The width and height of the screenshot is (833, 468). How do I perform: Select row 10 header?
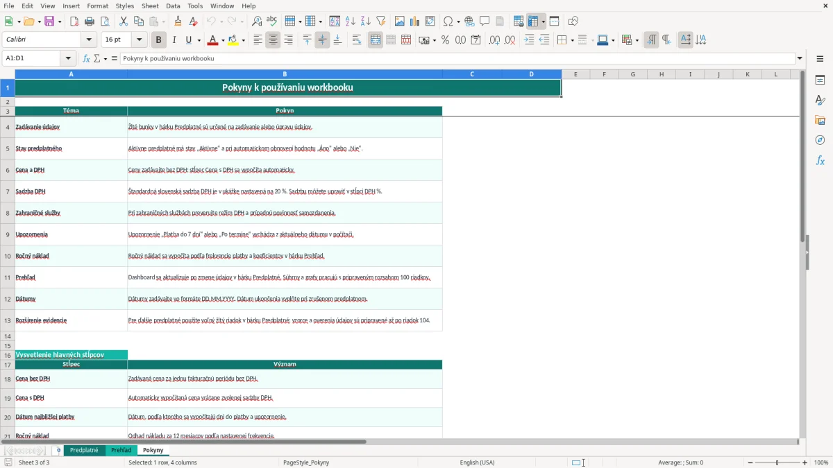tap(8, 256)
